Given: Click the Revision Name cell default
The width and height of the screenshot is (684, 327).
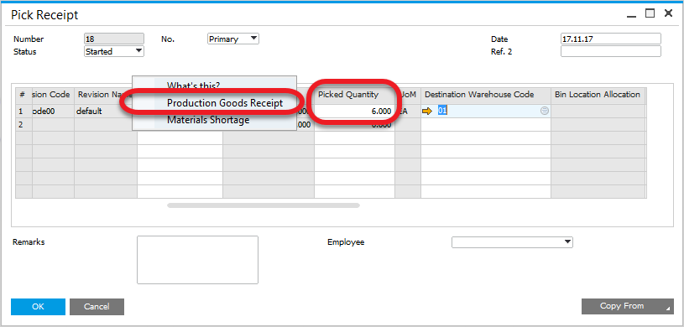Looking at the screenshot, I should [106, 112].
